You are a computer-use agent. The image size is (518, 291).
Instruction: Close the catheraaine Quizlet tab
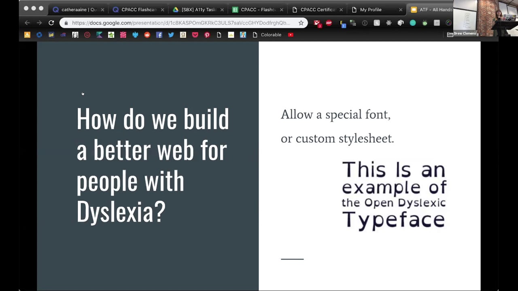[102, 10]
